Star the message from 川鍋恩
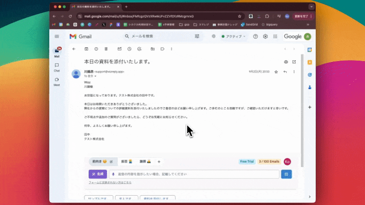 [276, 72]
